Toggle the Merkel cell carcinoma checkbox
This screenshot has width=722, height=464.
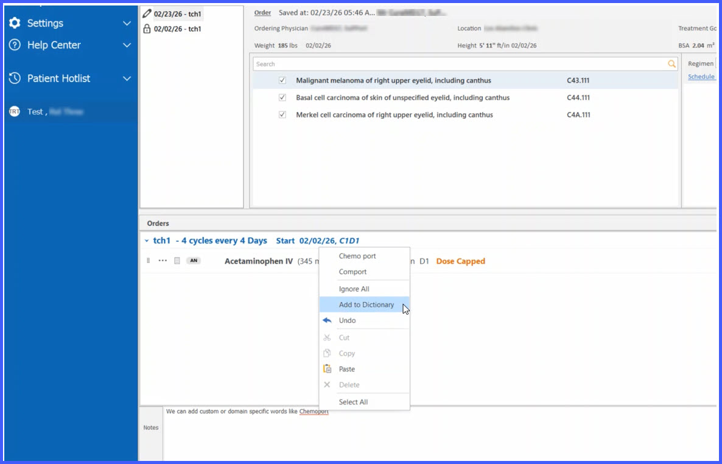[282, 114]
